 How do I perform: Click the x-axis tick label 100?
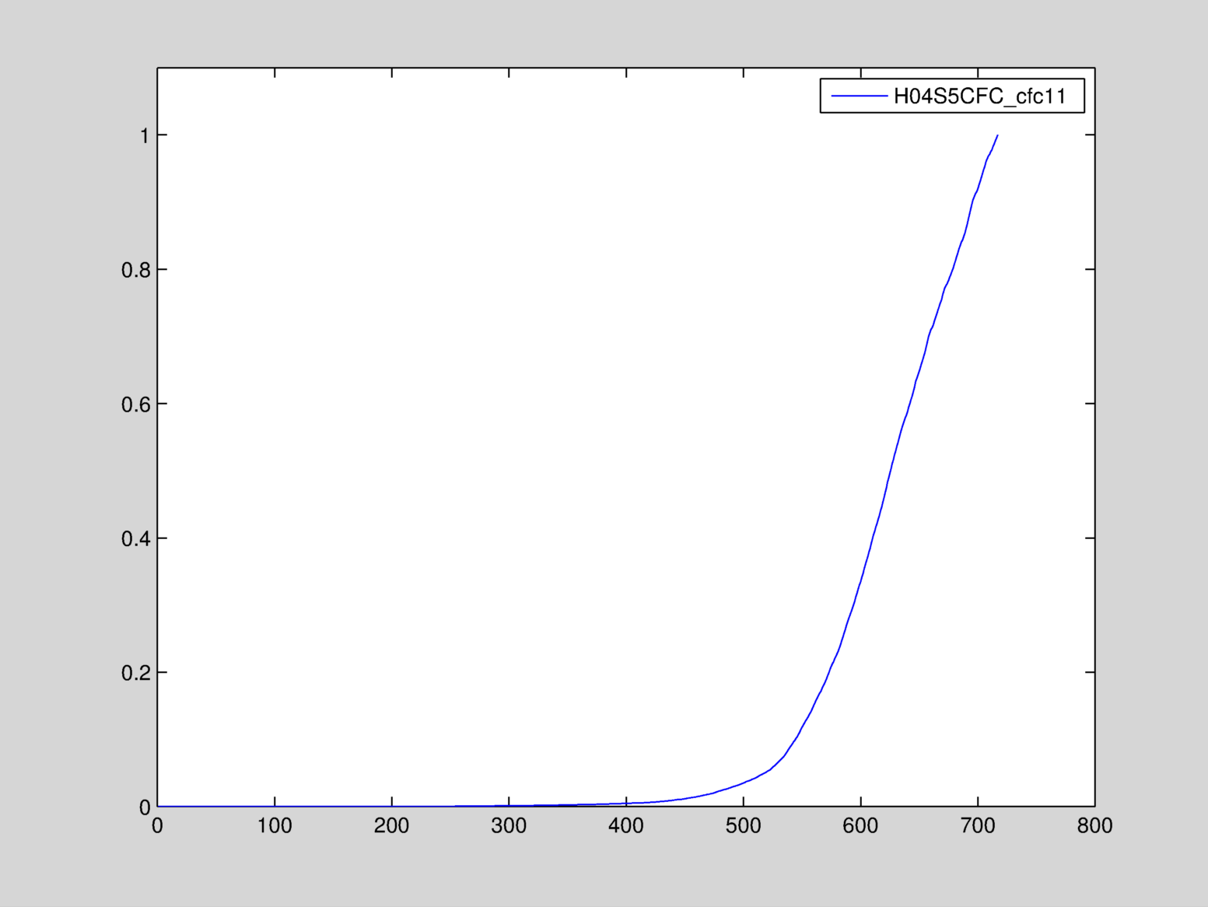[x=275, y=826]
